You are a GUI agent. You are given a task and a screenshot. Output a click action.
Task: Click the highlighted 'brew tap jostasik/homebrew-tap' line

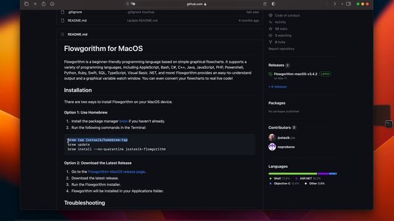97,140
